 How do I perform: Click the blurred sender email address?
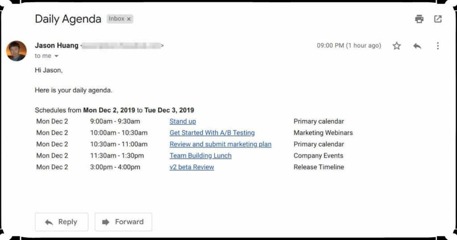click(121, 46)
